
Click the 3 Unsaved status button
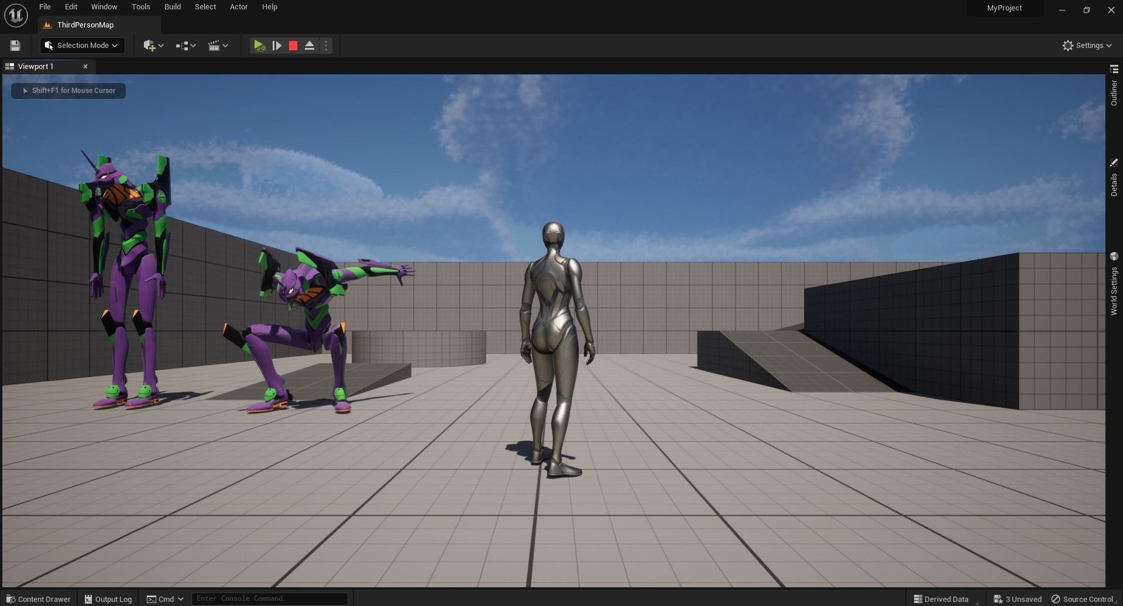click(x=1017, y=599)
